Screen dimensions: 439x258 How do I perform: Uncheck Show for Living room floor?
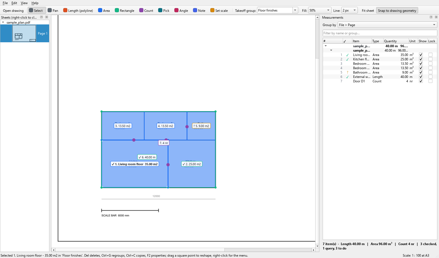point(421,55)
